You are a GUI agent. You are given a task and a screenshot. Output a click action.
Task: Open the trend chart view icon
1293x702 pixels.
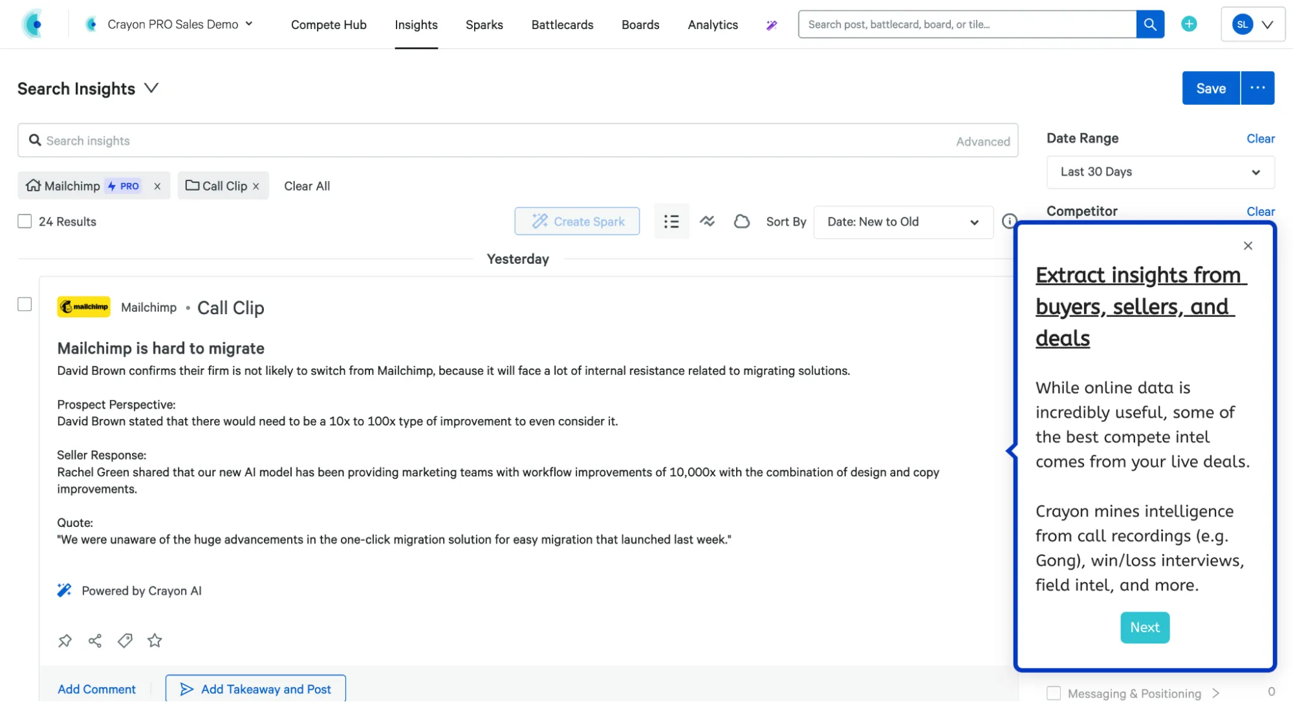click(707, 222)
